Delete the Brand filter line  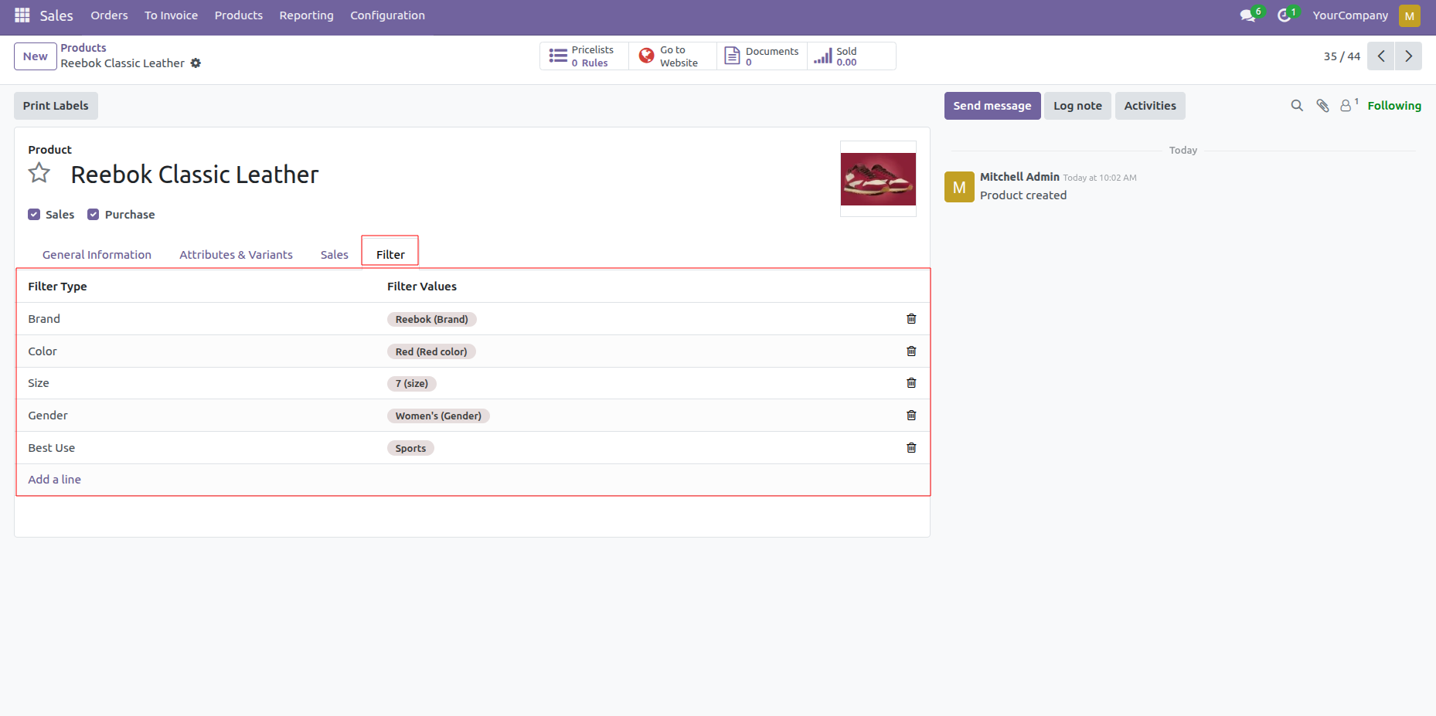point(911,319)
